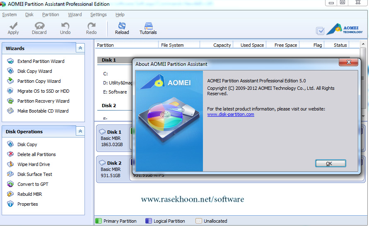Click OK in the About dialog
369x226 pixels.
point(330,163)
